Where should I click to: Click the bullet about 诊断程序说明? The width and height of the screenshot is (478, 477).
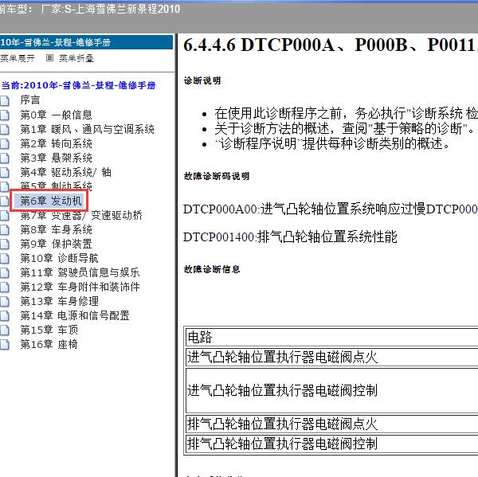[332, 143]
